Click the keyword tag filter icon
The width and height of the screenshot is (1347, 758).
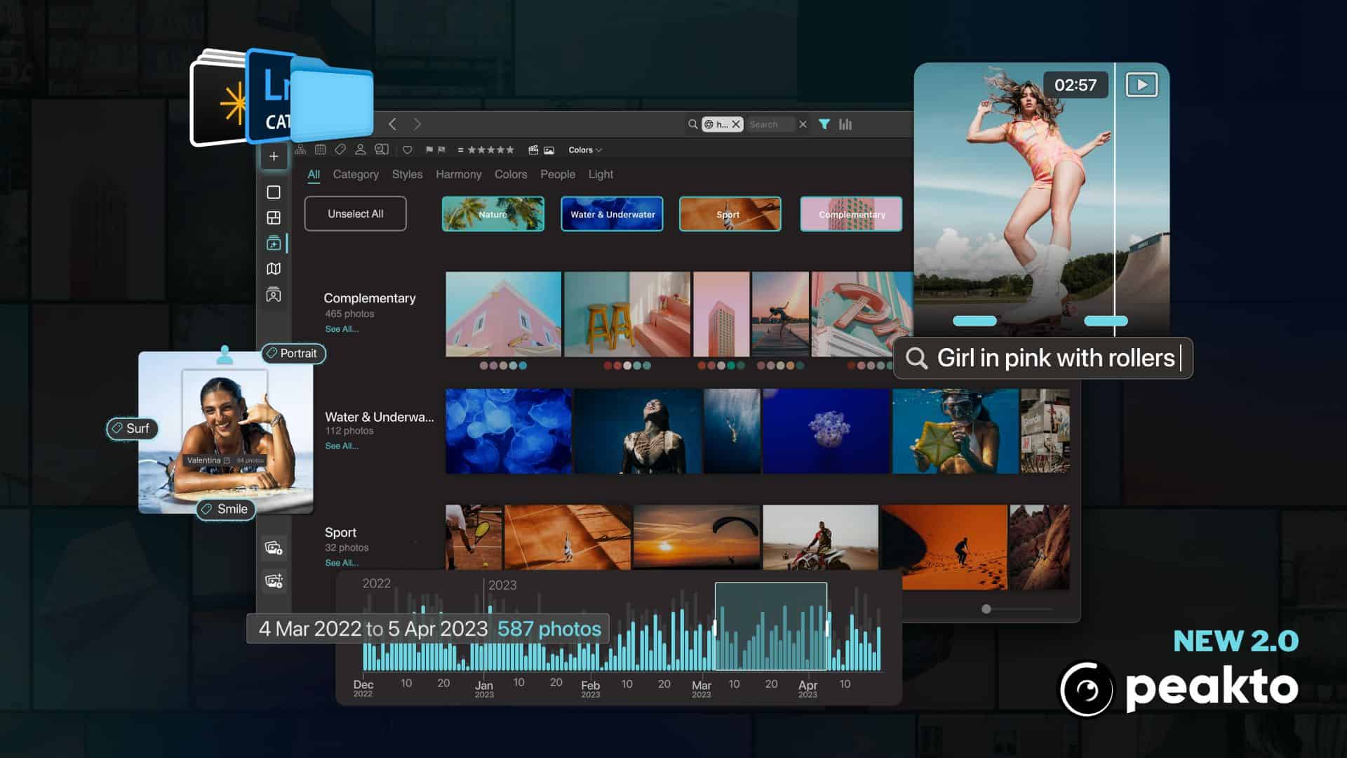click(x=340, y=149)
